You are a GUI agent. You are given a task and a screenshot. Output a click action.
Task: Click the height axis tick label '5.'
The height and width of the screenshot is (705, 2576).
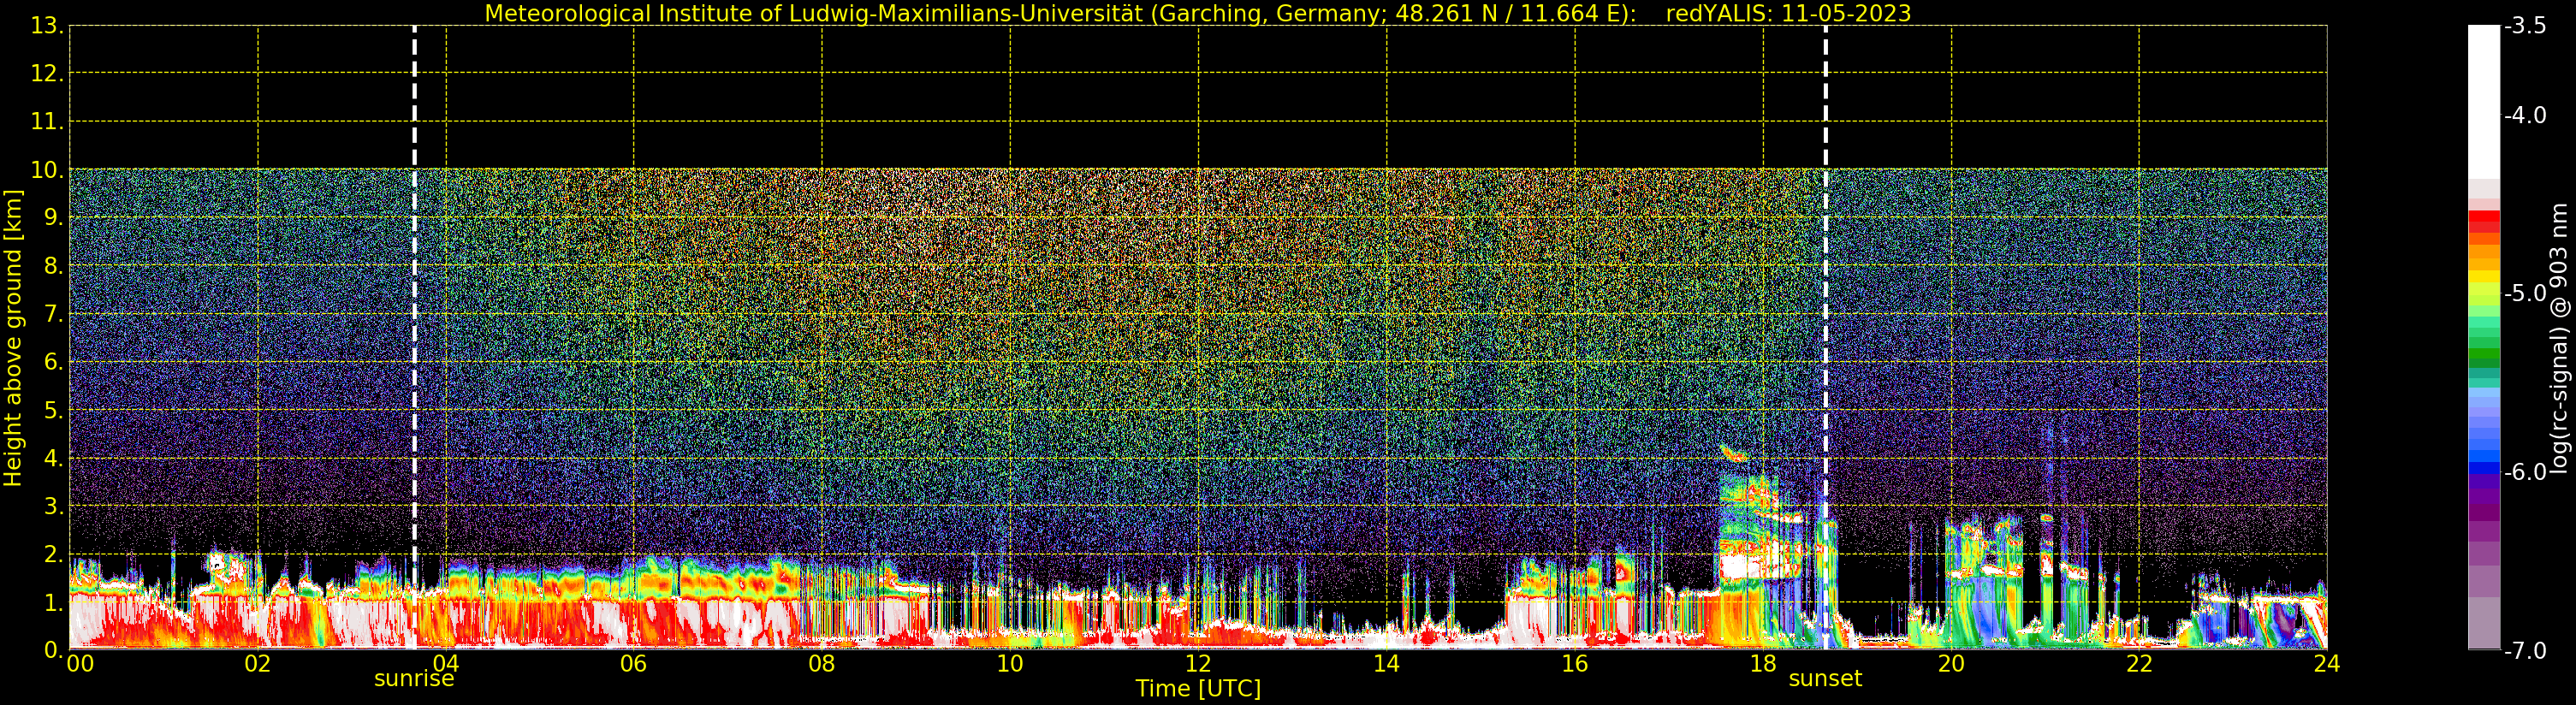[54, 410]
